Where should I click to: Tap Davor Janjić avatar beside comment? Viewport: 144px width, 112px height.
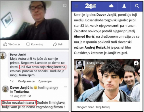click(3, 56)
